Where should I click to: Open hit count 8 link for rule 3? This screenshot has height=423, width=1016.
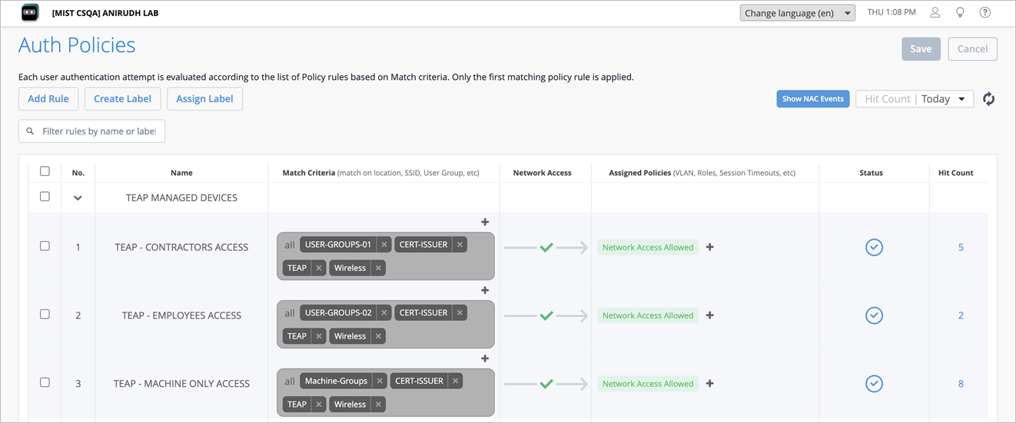click(961, 384)
